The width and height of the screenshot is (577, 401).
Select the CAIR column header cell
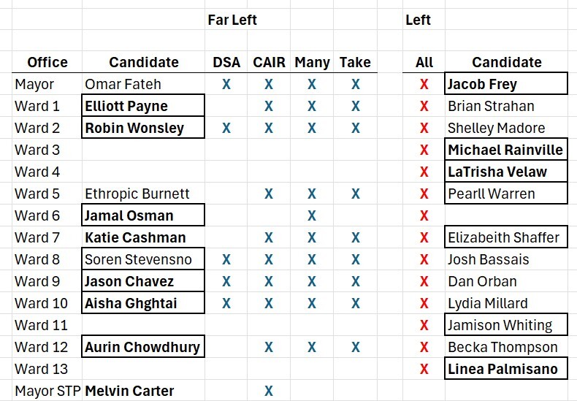point(269,62)
